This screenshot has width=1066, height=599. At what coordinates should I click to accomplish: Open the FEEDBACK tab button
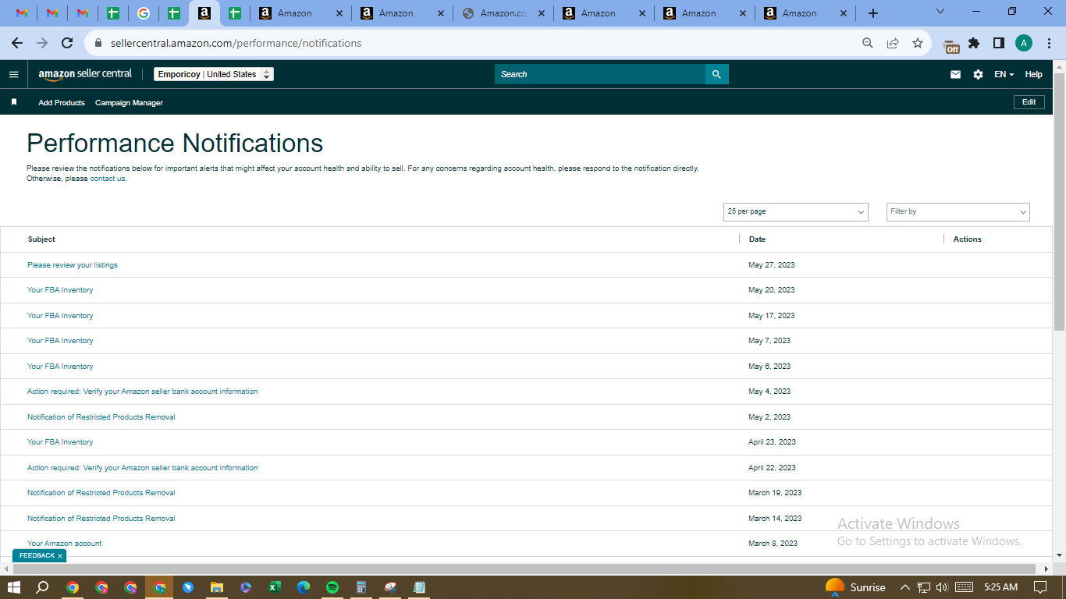pos(37,556)
